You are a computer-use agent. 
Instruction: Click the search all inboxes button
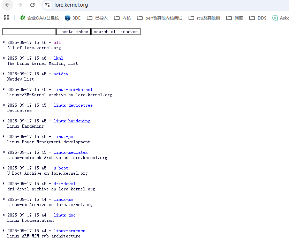pyautogui.click(x=116, y=32)
